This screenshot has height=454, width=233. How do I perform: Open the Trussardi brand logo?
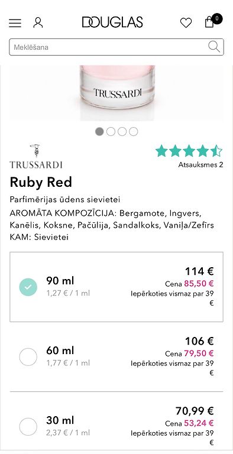[36, 156]
